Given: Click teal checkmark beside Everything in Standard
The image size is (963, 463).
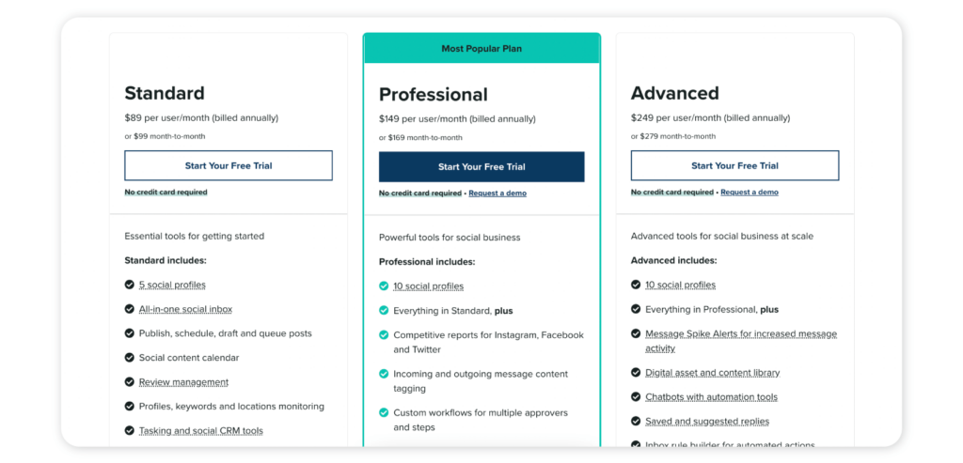Looking at the screenshot, I should tap(384, 310).
